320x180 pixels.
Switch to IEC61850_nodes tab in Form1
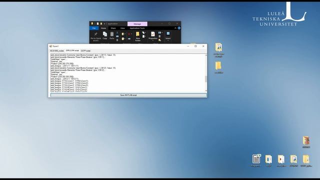(57, 50)
